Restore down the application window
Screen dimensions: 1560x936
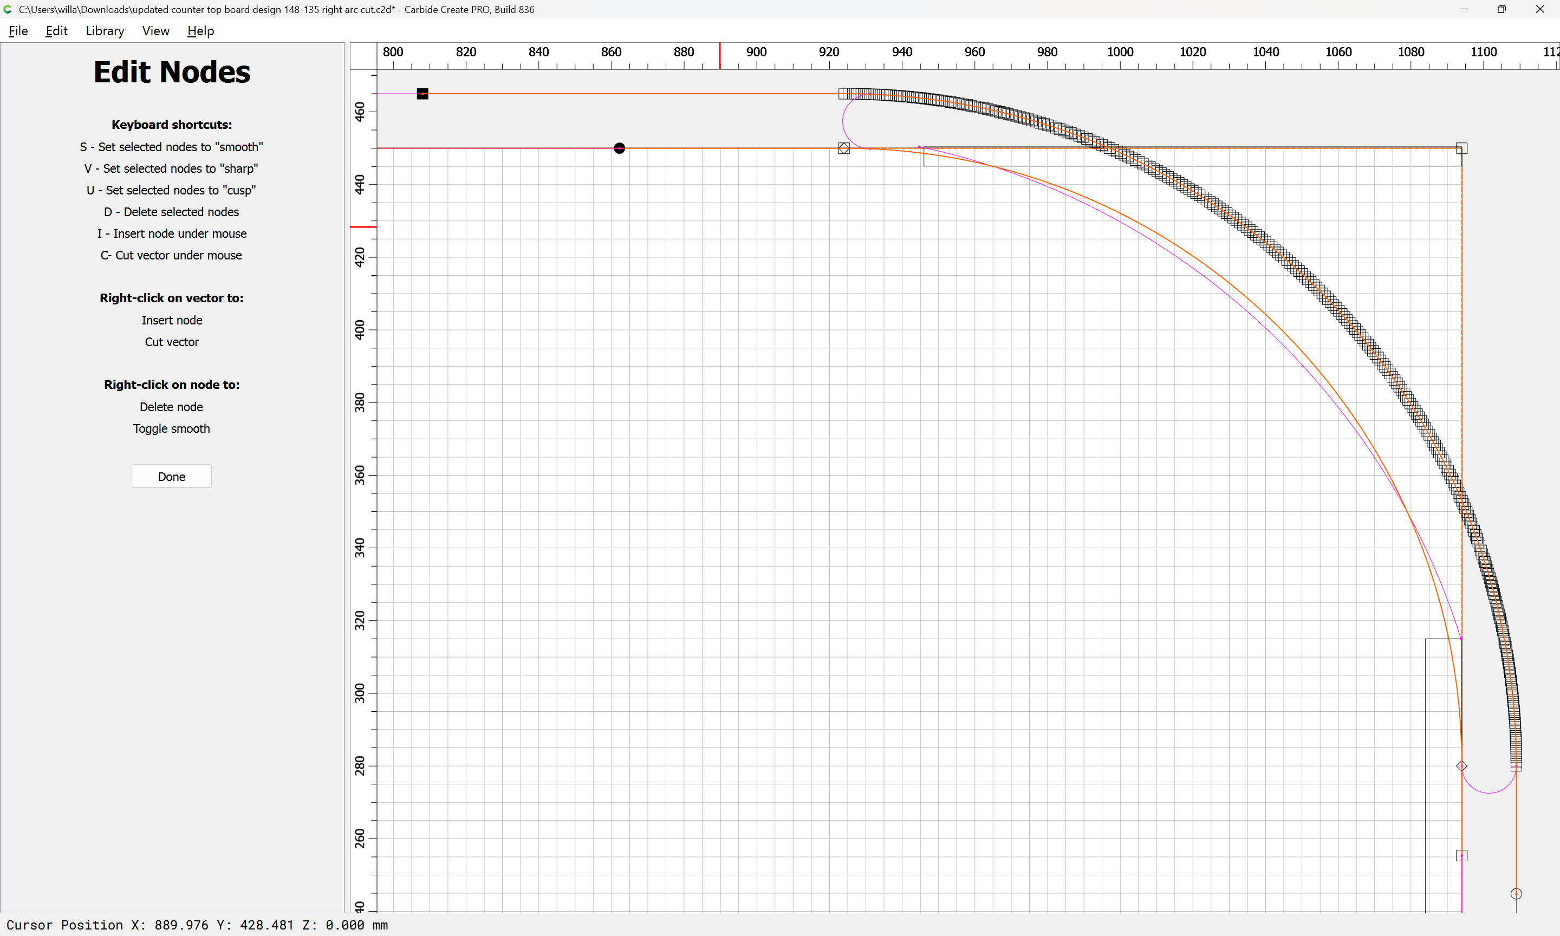1501,9
